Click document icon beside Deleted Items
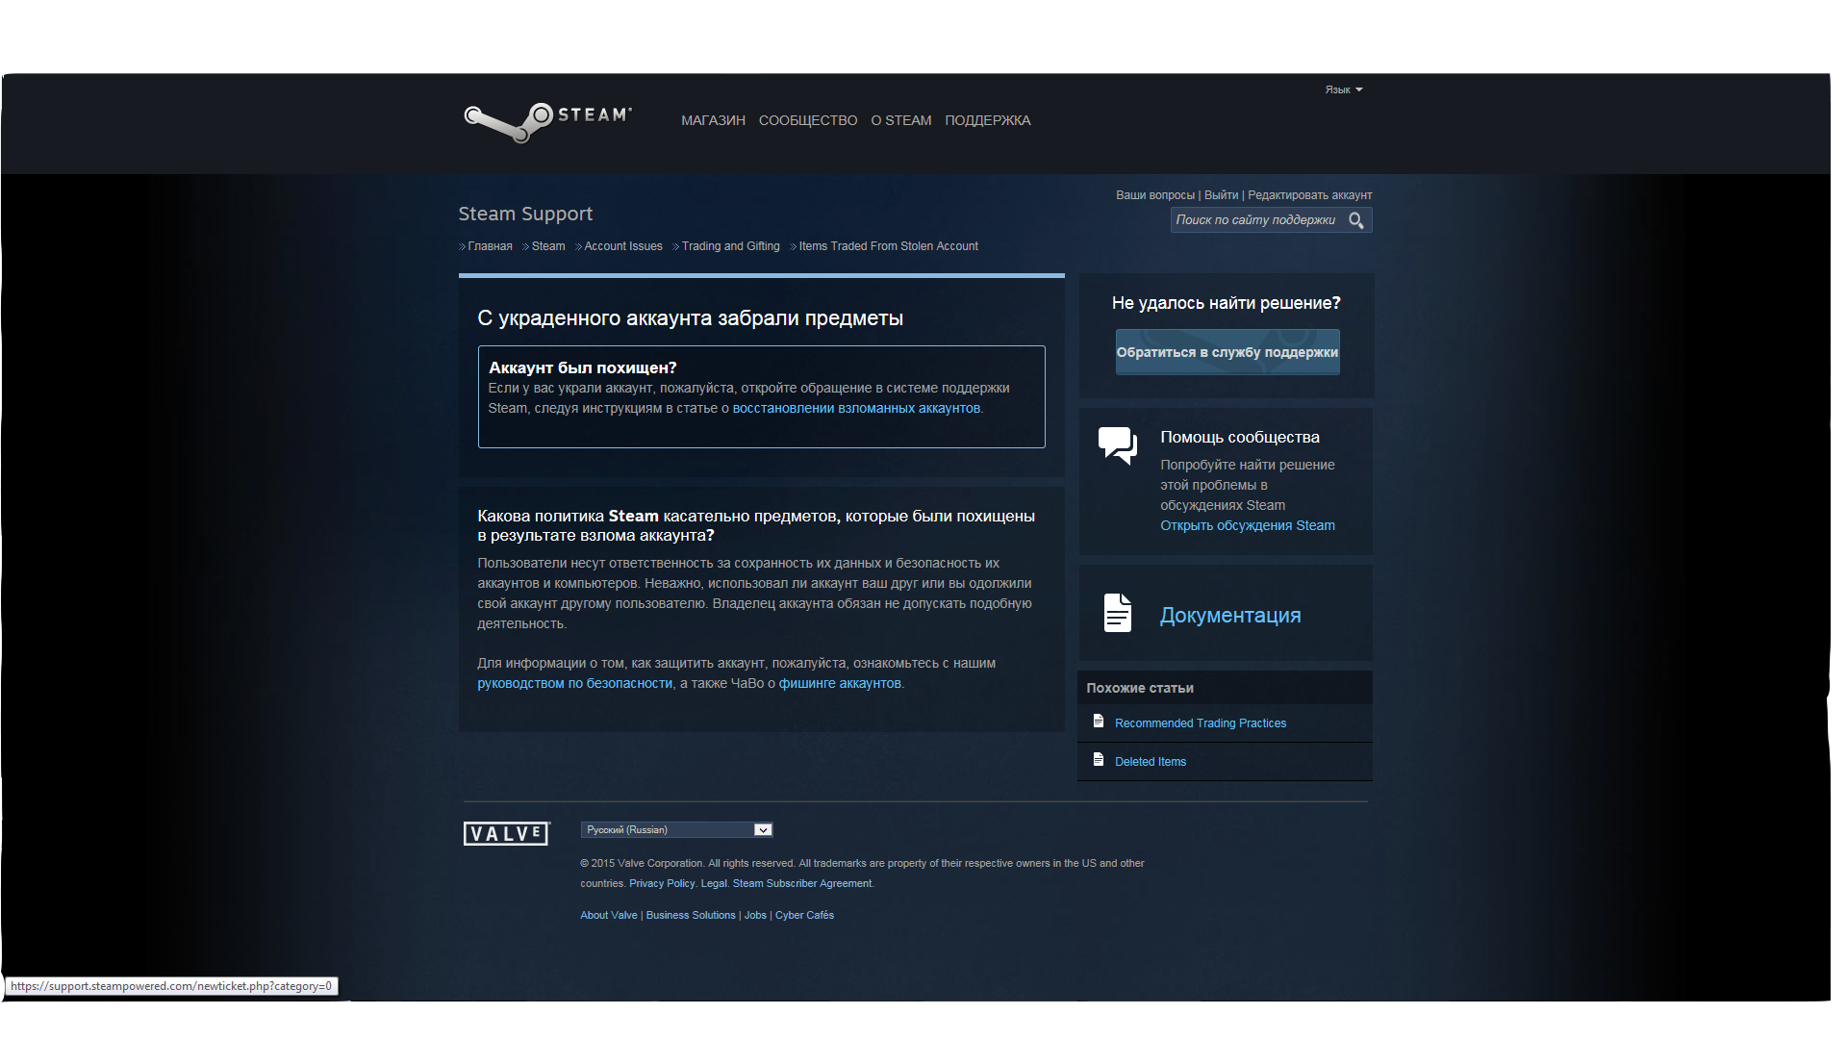Viewport: 1847px width, 1039px height. [x=1098, y=760]
